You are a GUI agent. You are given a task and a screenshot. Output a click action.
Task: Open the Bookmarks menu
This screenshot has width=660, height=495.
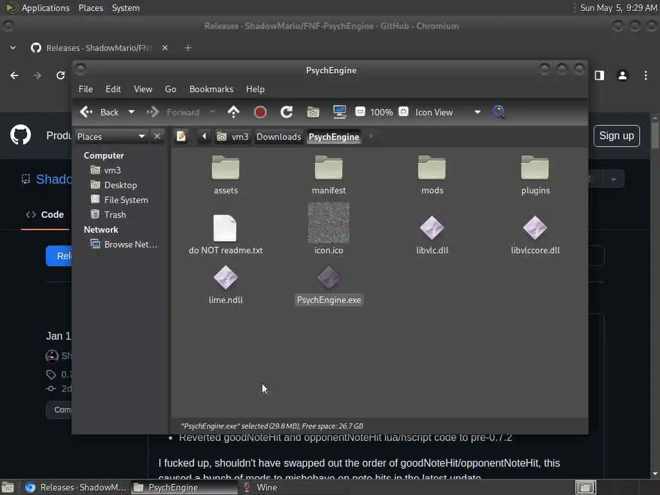point(211,89)
